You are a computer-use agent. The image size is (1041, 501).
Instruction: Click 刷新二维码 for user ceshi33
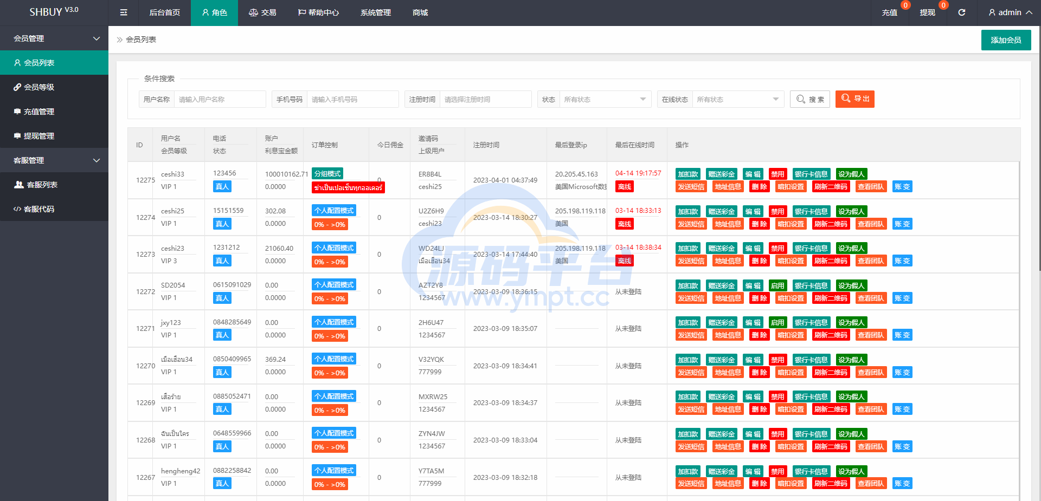[831, 186]
